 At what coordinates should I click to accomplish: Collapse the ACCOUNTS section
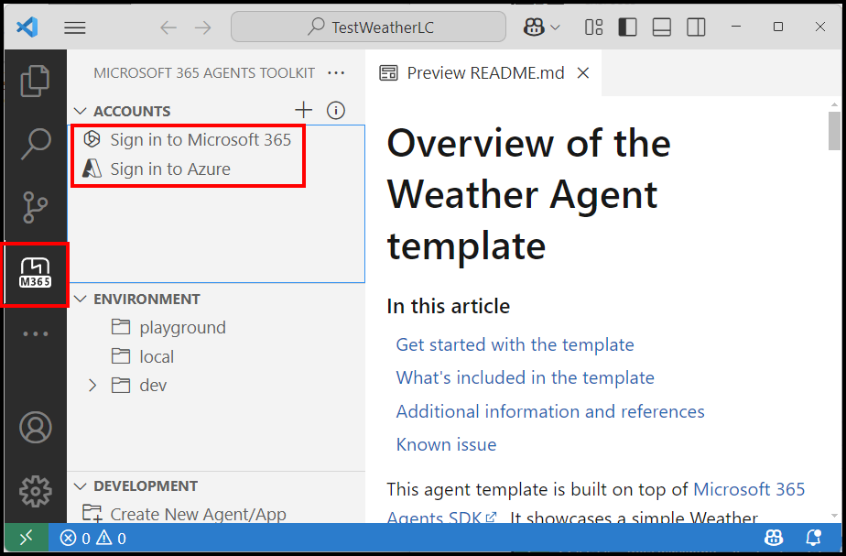tap(80, 111)
